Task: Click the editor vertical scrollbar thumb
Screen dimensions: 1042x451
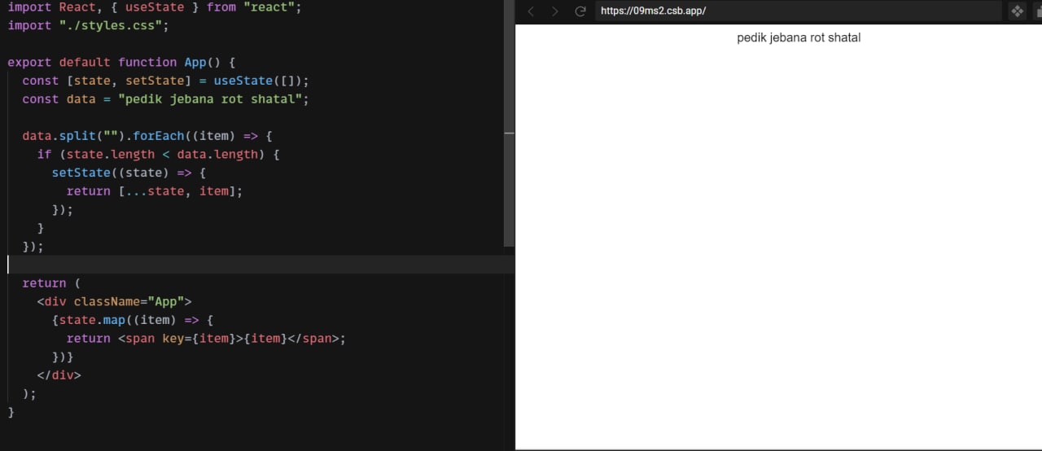Action: click(509, 122)
